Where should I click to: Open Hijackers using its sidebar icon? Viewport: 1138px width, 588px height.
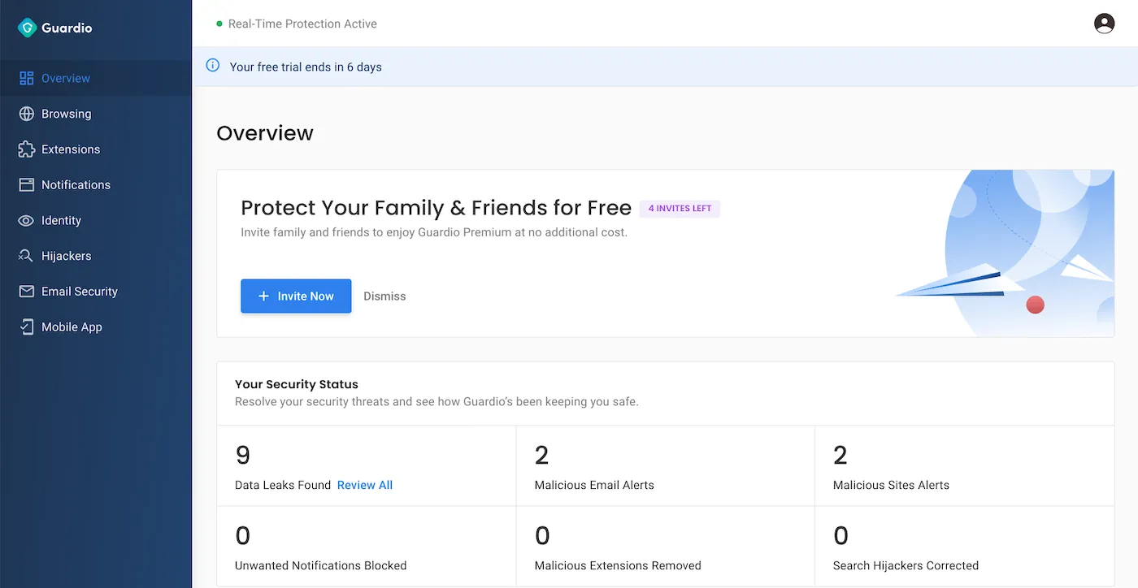click(27, 256)
